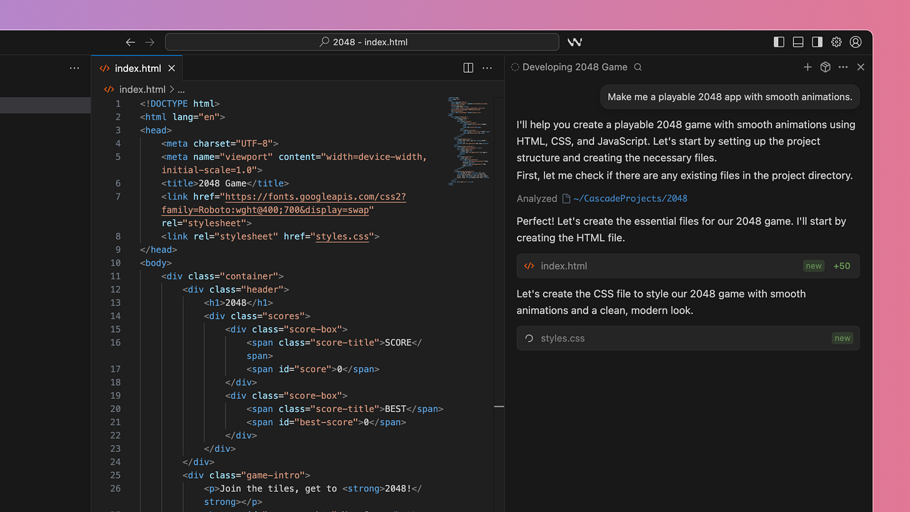
Task: Toggle the right sidebar layout icon
Action: [817, 42]
